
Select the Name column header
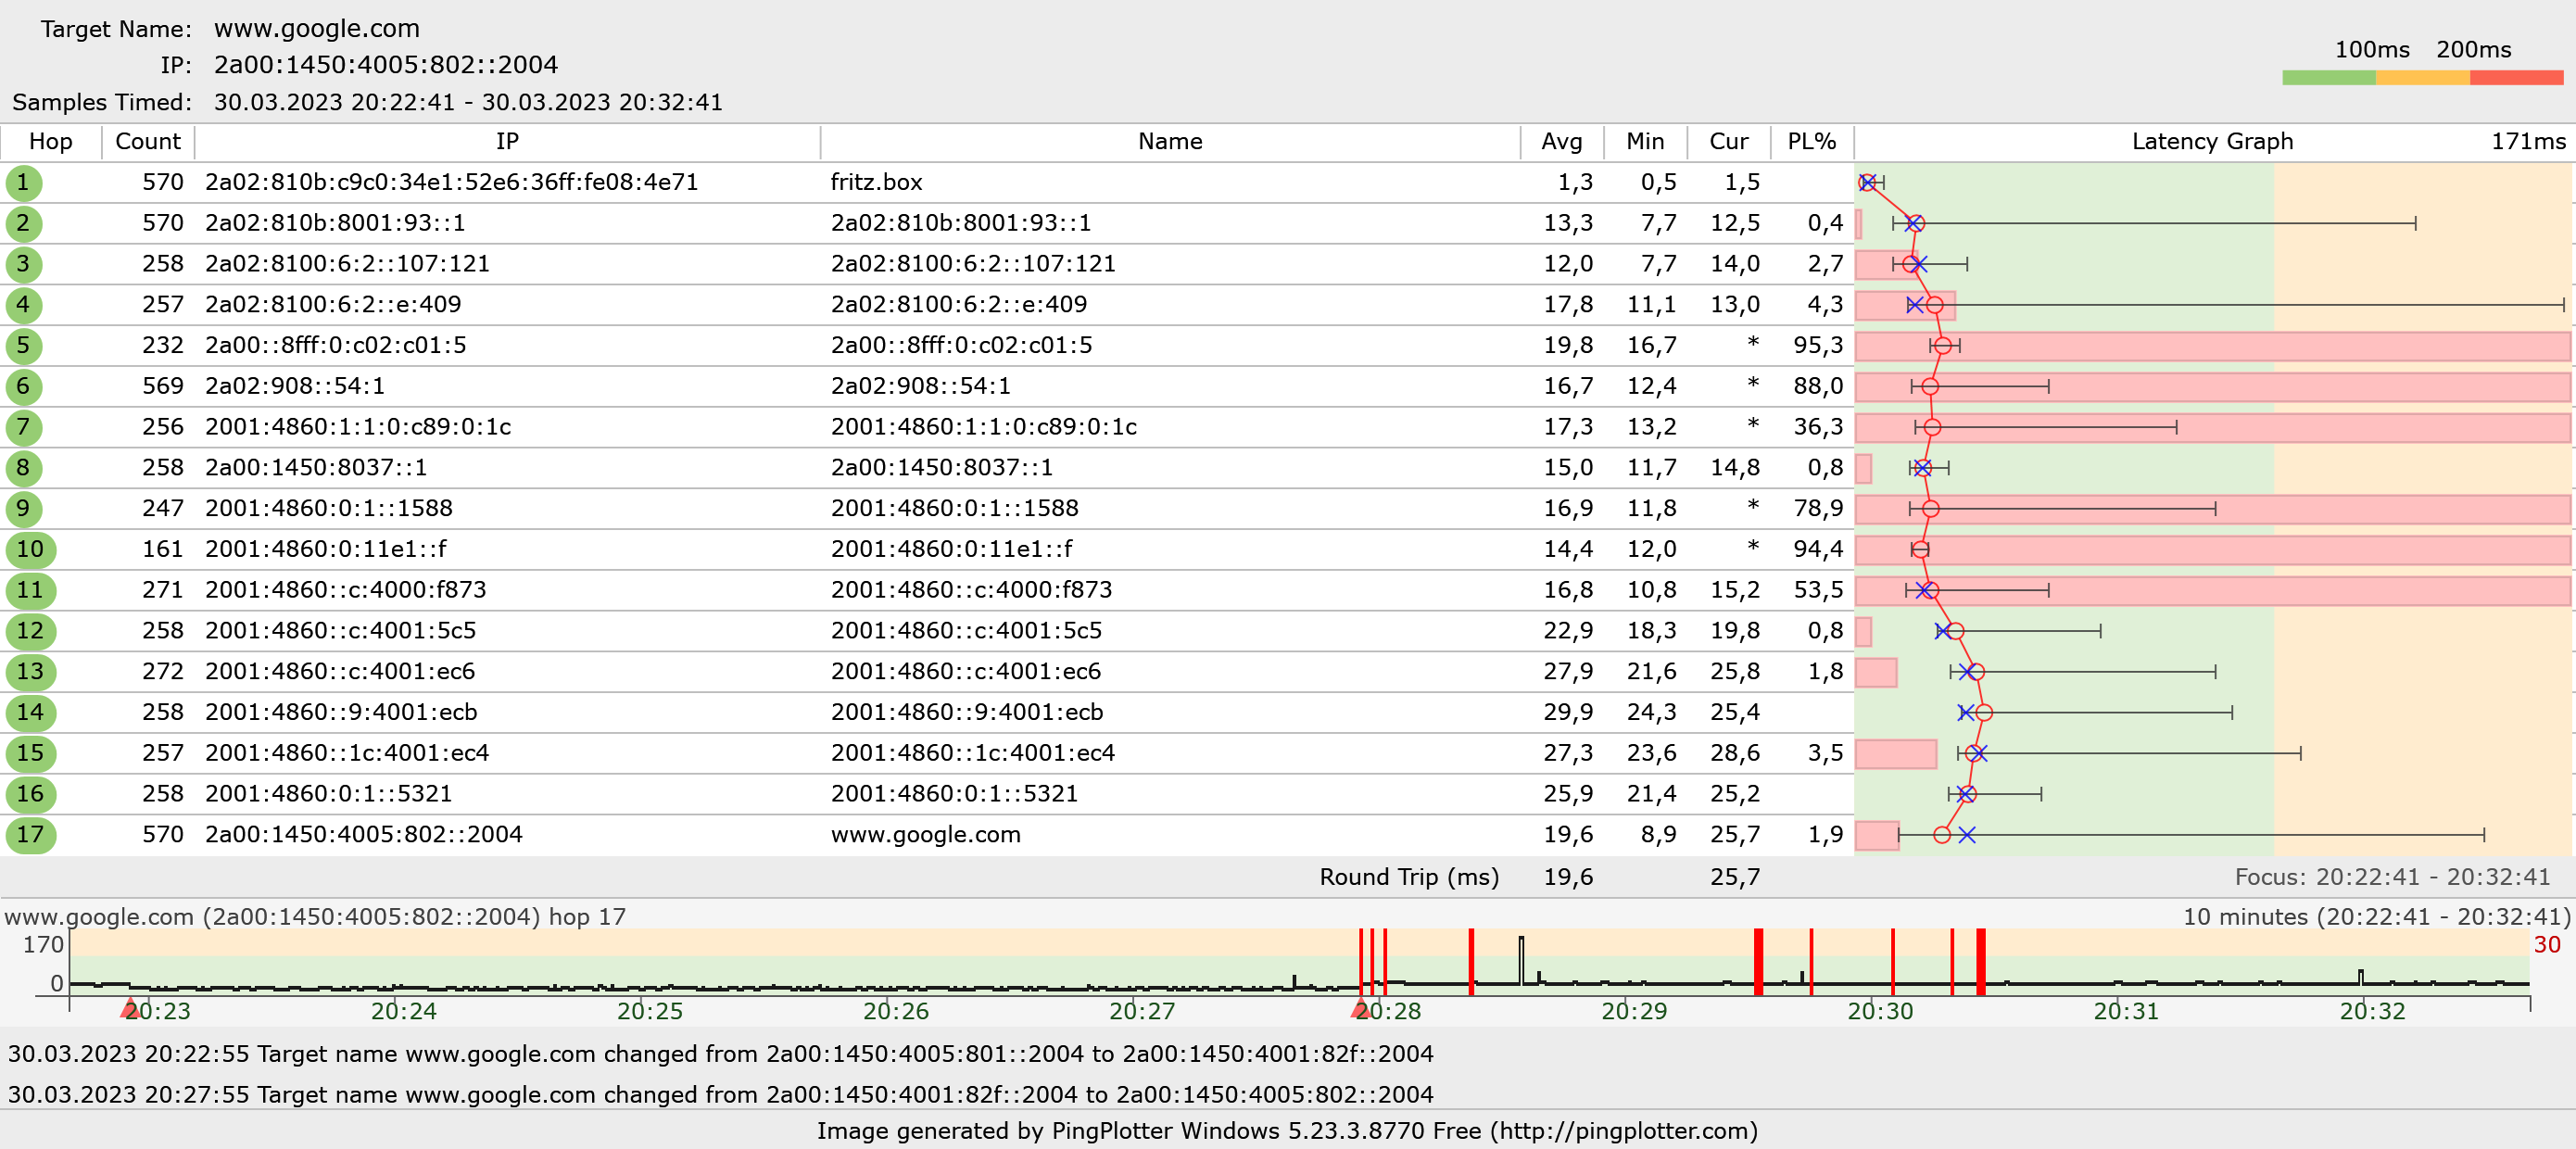pos(1169,142)
